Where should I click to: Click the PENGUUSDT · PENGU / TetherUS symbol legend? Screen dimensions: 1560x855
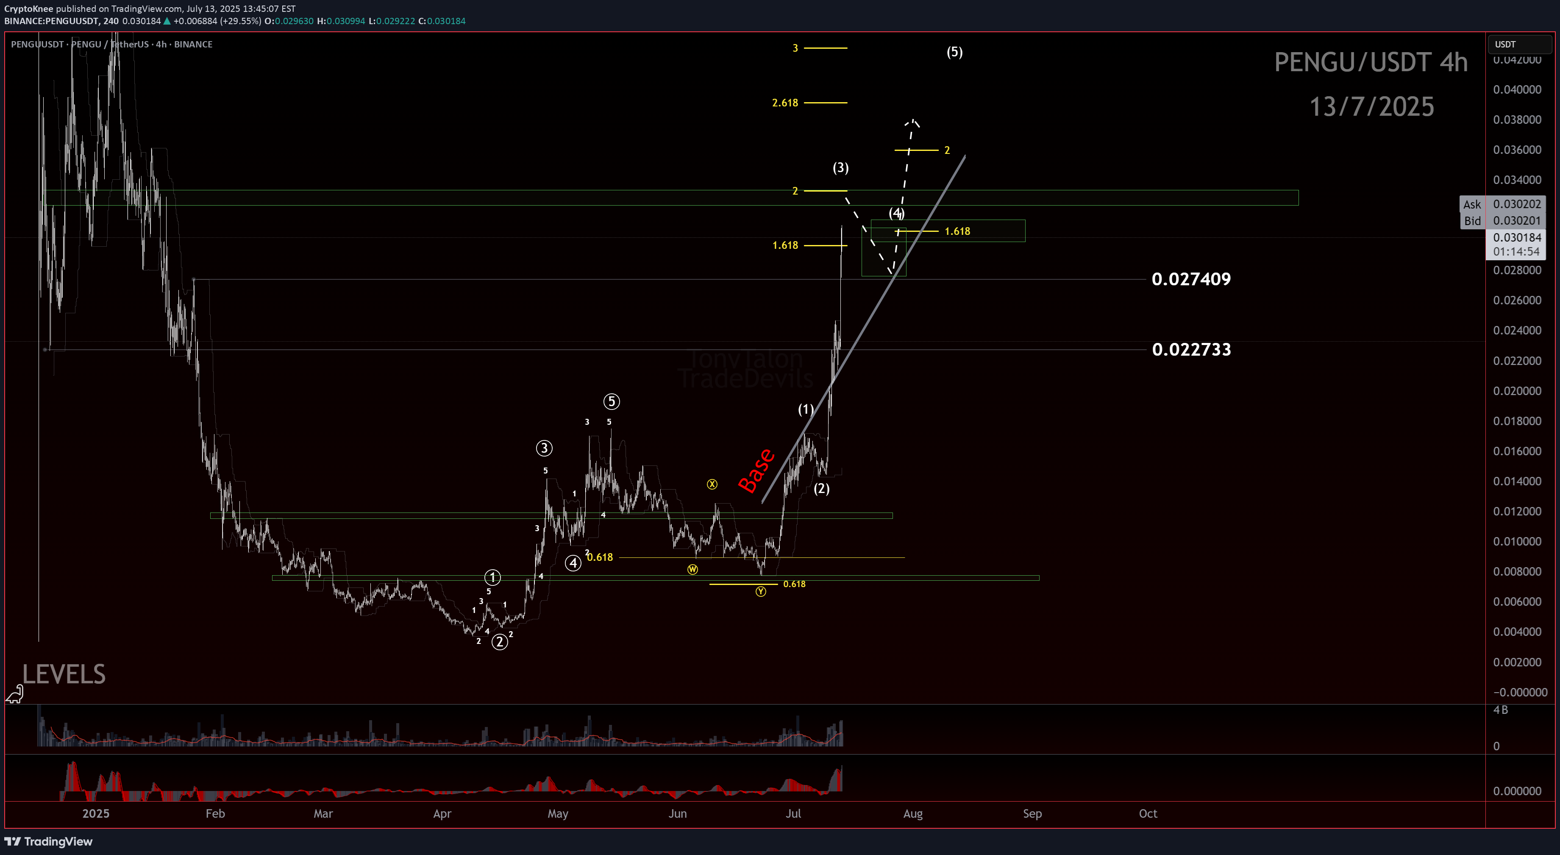[x=111, y=44]
